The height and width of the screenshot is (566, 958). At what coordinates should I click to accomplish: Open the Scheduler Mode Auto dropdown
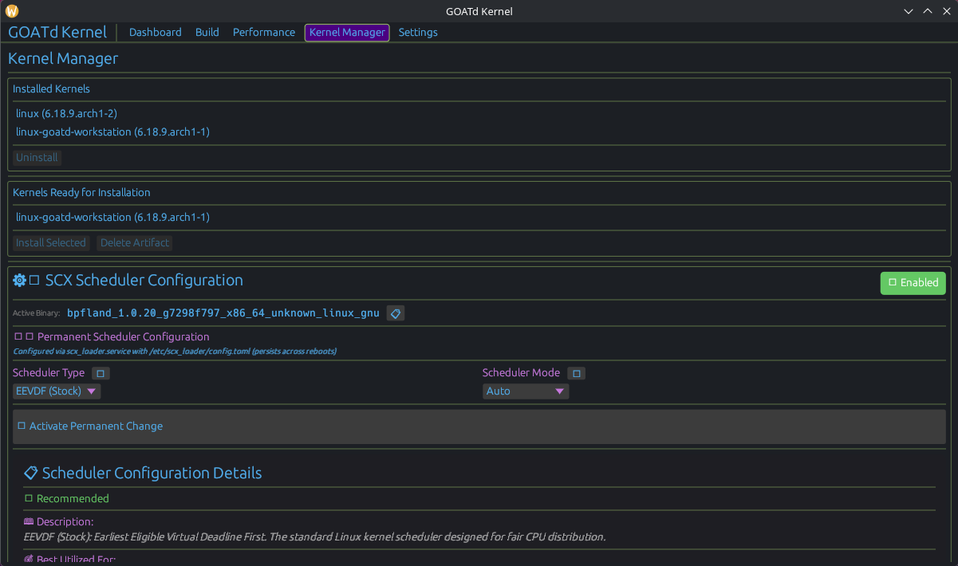coord(525,391)
